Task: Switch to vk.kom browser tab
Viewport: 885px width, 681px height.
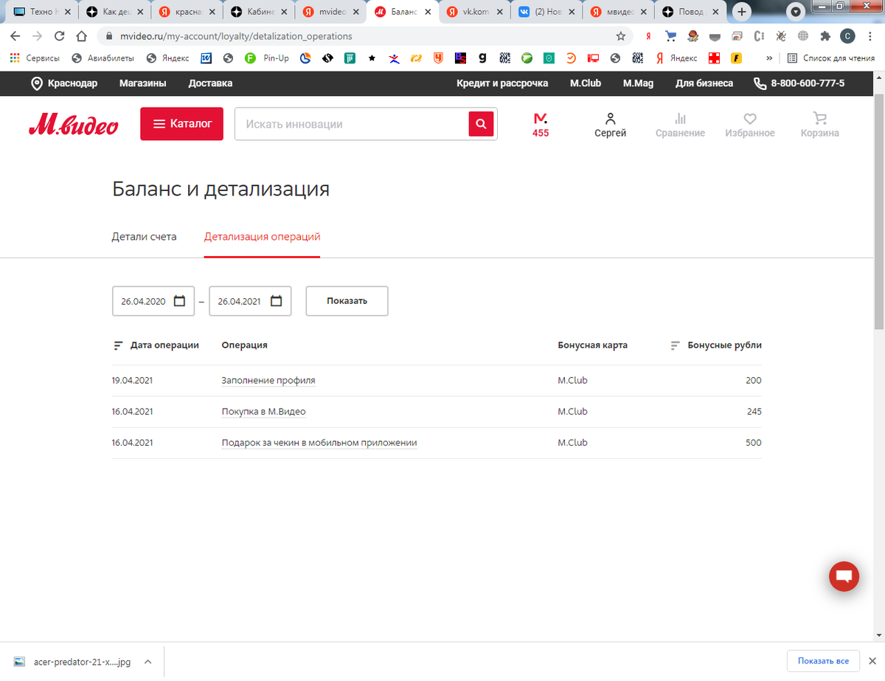Action: [x=474, y=12]
